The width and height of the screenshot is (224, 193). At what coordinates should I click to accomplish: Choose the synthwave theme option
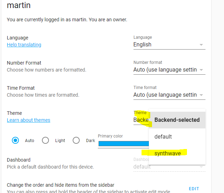tap(177, 153)
